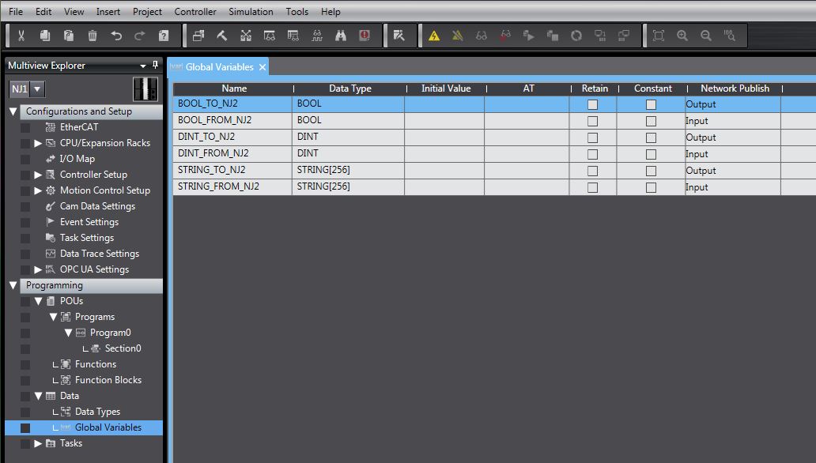Screen dimensions: 816x463
Task: Toggle Constant checkbox for BOOL_TO_NJ2
Action: click(x=651, y=104)
